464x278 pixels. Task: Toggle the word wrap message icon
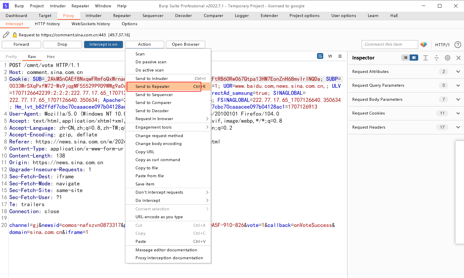point(320,56)
